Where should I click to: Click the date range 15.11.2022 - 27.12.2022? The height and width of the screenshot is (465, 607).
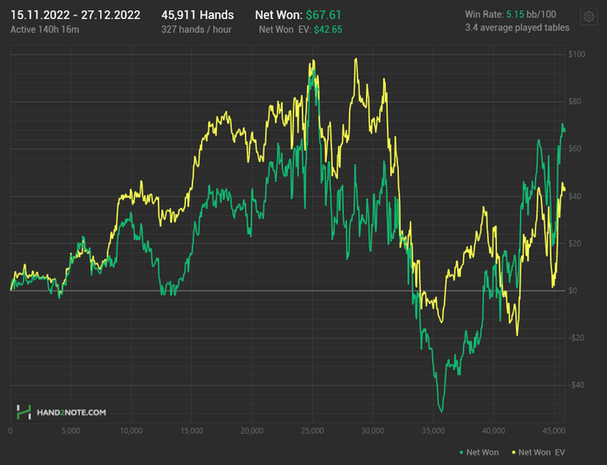pos(75,15)
